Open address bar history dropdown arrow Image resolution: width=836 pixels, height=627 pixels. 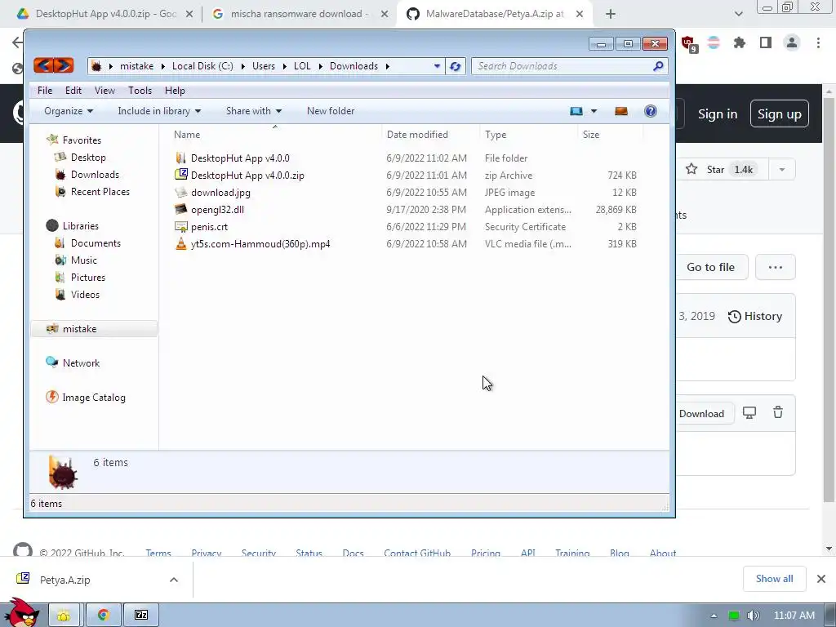pyautogui.click(x=437, y=66)
